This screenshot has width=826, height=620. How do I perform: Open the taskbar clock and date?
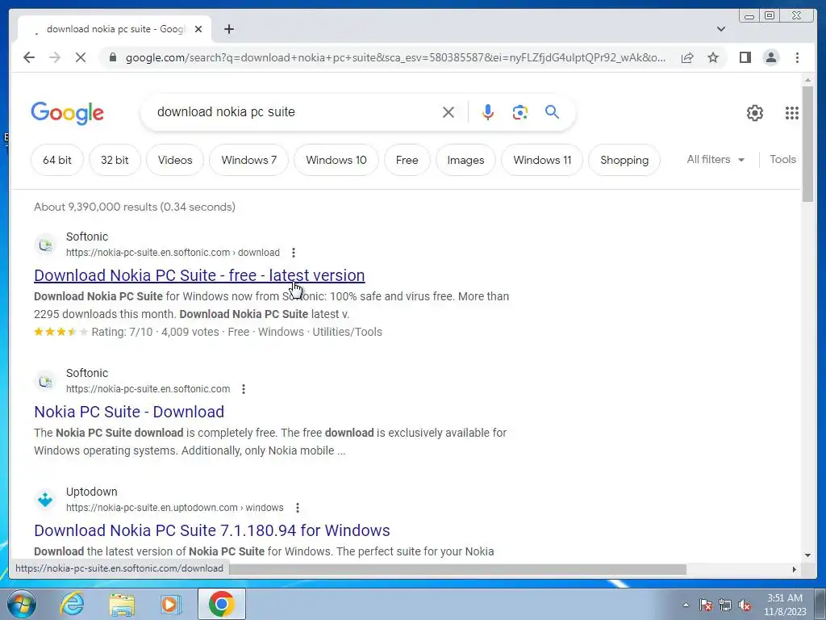pyautogui.click(x=785, y=605)
